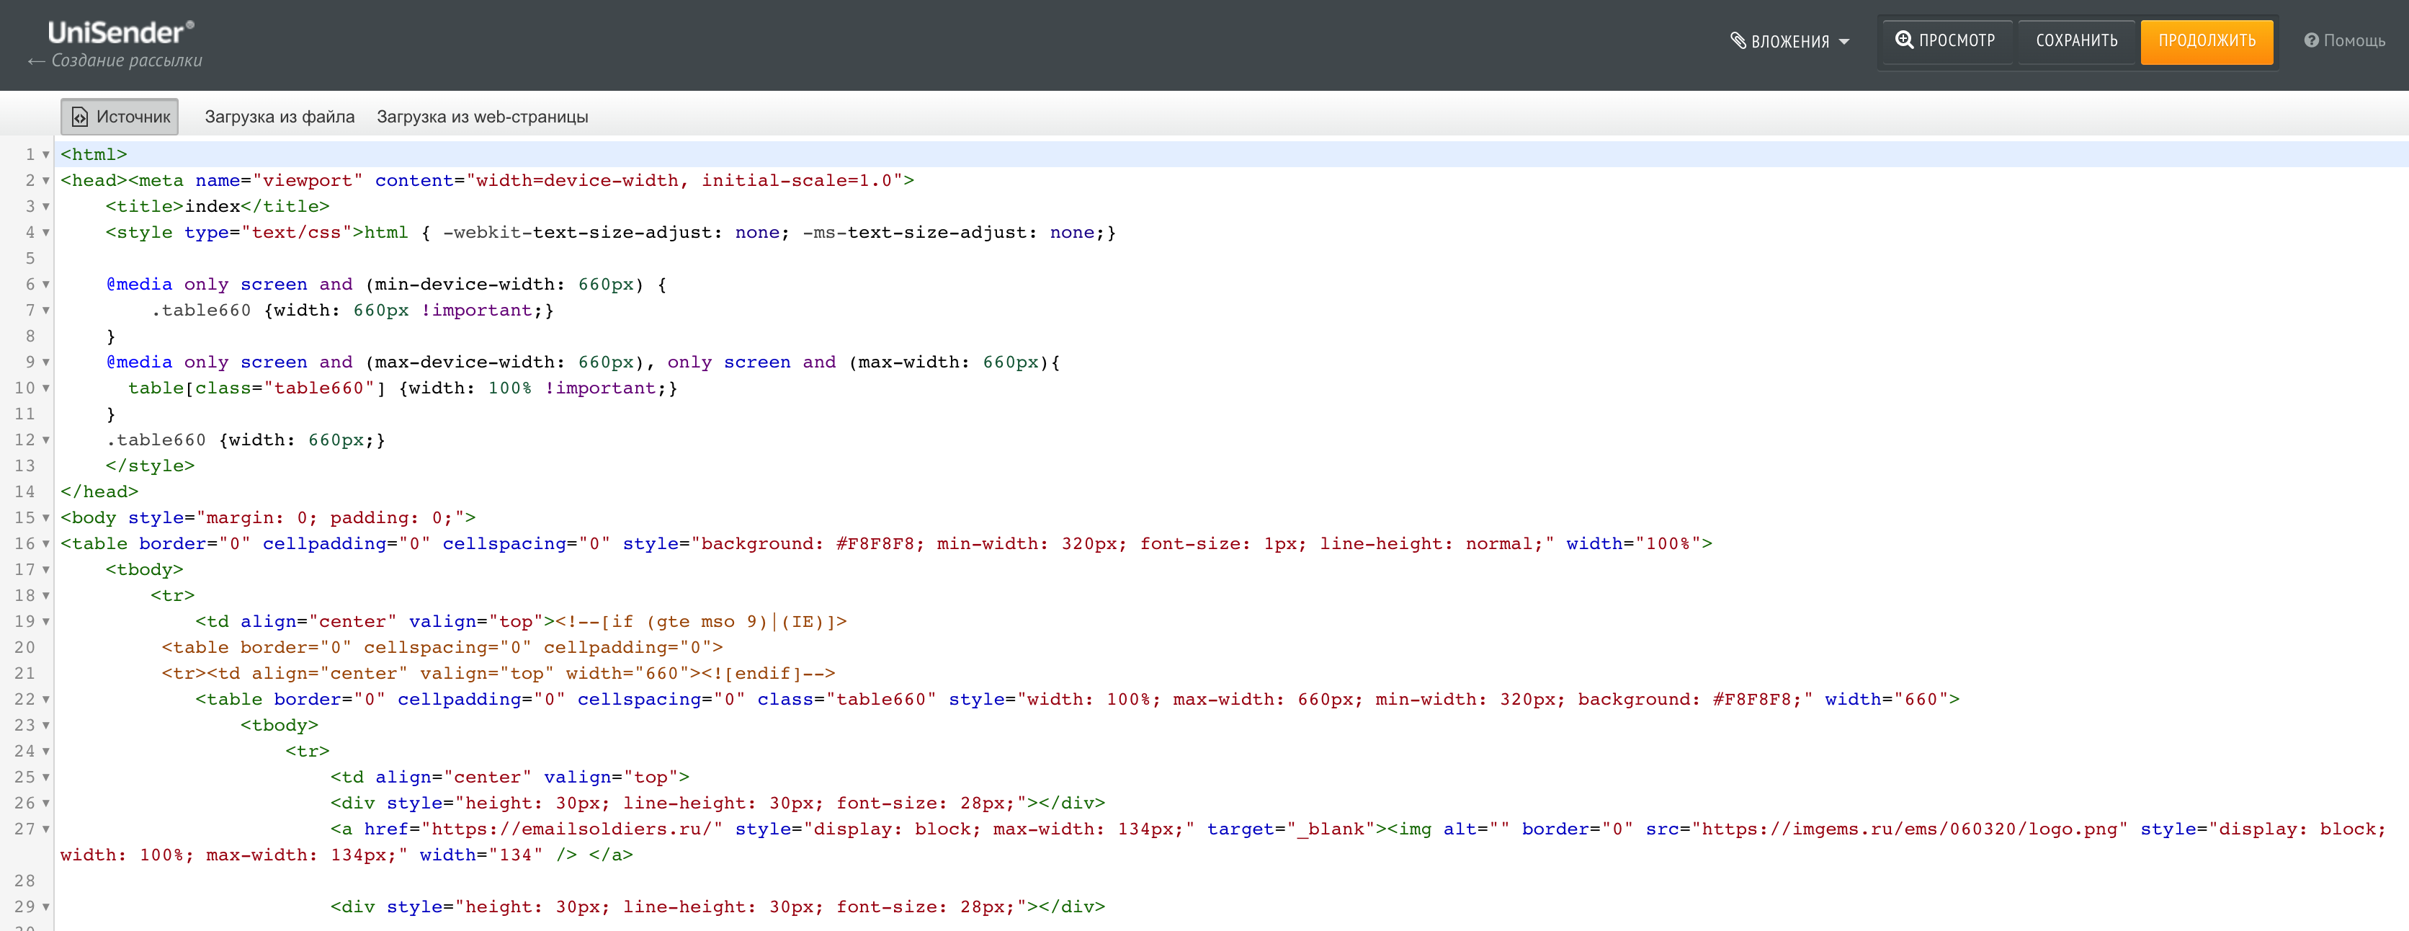
Task: Collapse the fold arrow on line 10
Action: [46, 388]
